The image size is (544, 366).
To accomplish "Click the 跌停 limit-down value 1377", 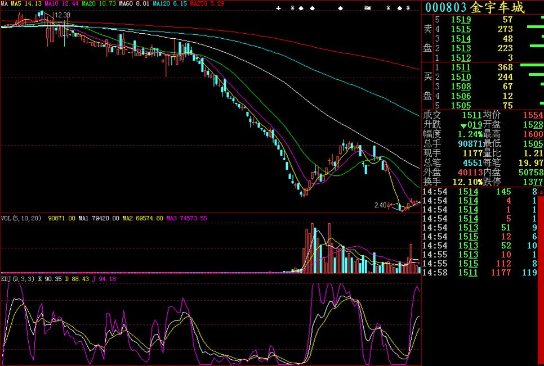I will (533, 182).
